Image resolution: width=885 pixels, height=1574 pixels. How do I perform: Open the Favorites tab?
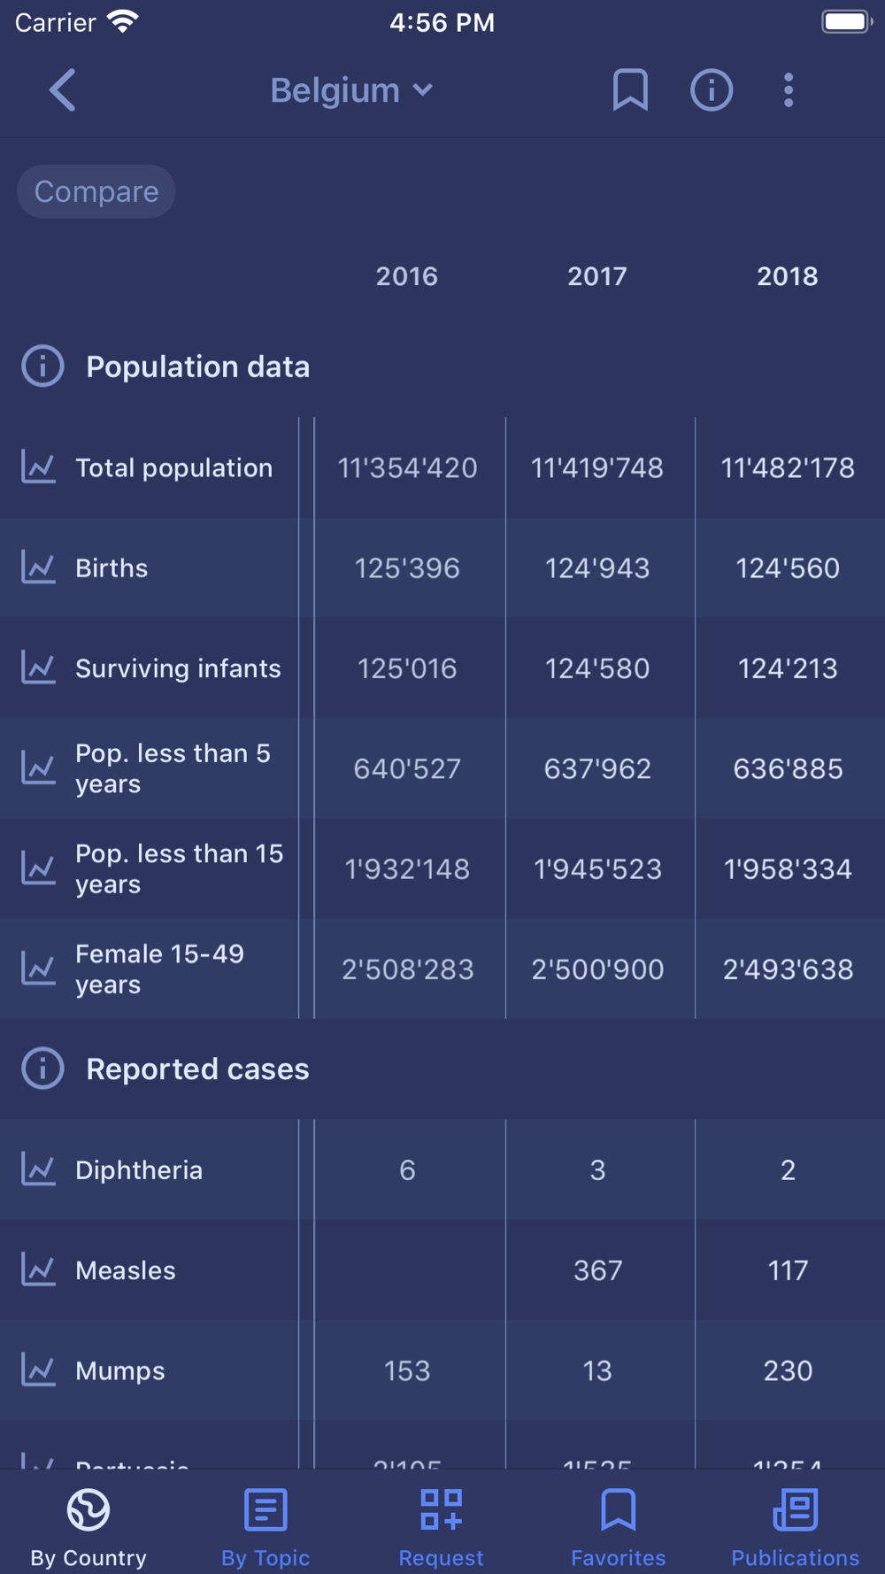coord(619,1527)
